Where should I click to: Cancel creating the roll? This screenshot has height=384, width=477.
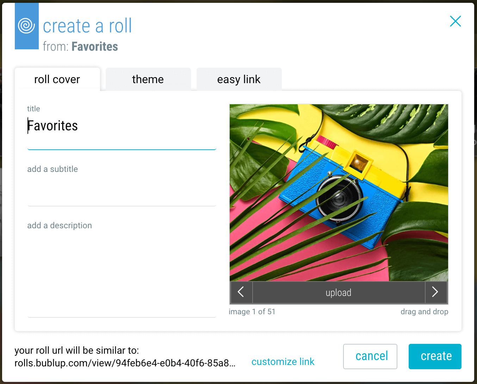coord(370,356)
